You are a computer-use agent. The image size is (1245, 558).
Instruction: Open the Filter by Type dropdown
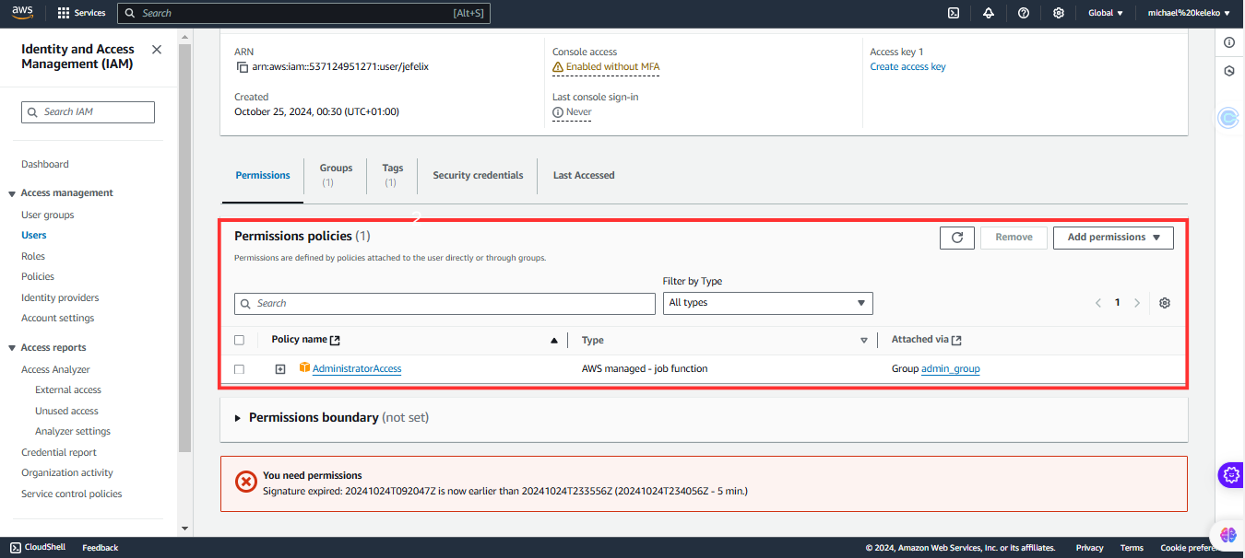click(x=767, y=303)
